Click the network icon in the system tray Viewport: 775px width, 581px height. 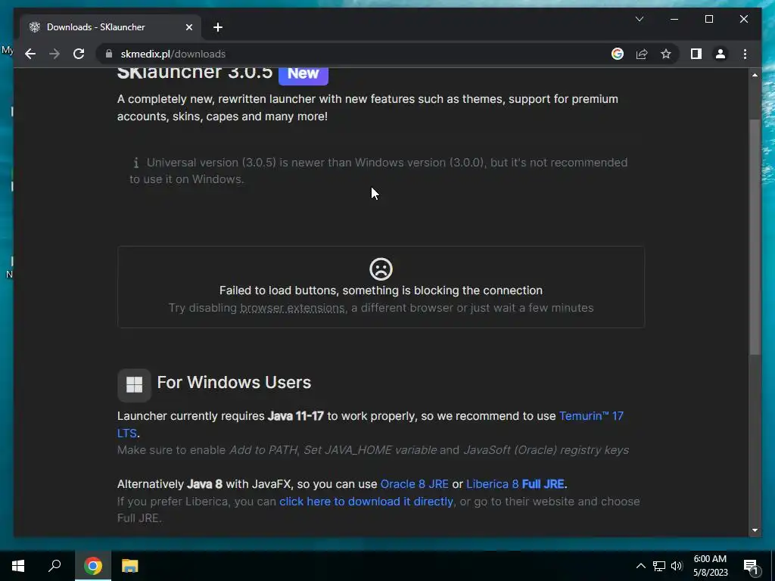(x=658, y=566)
